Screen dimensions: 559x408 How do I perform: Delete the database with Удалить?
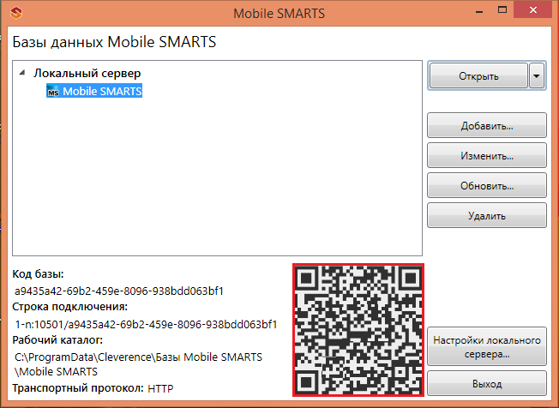[x=487, y=215]
